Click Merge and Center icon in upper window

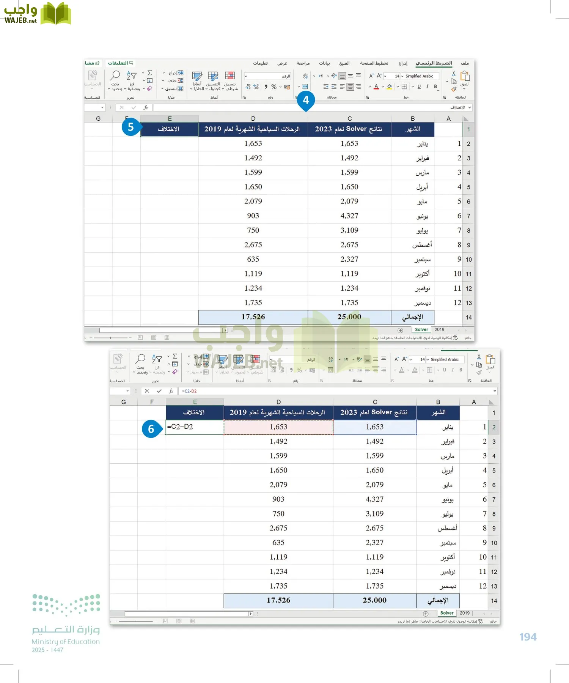point(305,87)
